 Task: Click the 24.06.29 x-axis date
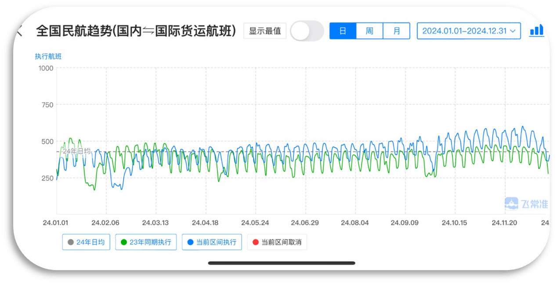coord(305,222)
